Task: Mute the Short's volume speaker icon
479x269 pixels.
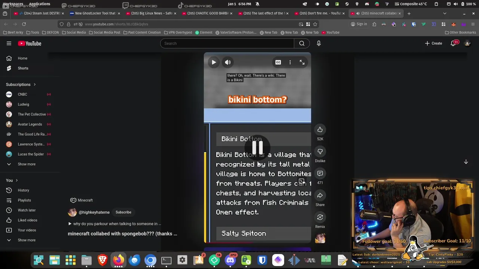Action: (x=228, y=62)
